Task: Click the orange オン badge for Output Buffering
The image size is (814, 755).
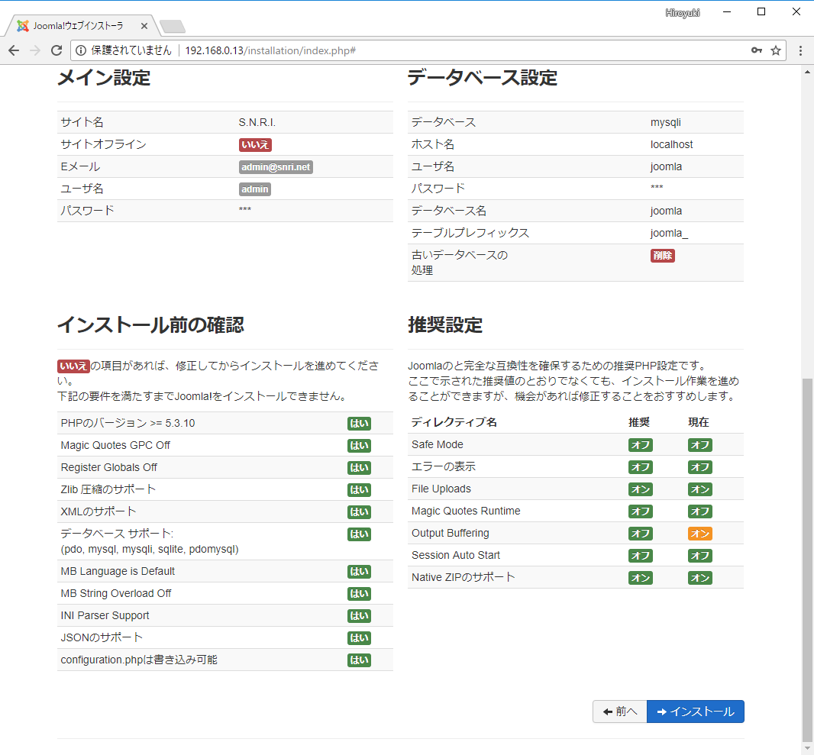Action: pos(699,534)
